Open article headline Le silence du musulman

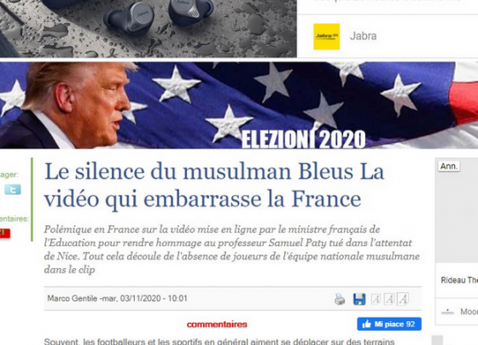(x=214, y=184)
